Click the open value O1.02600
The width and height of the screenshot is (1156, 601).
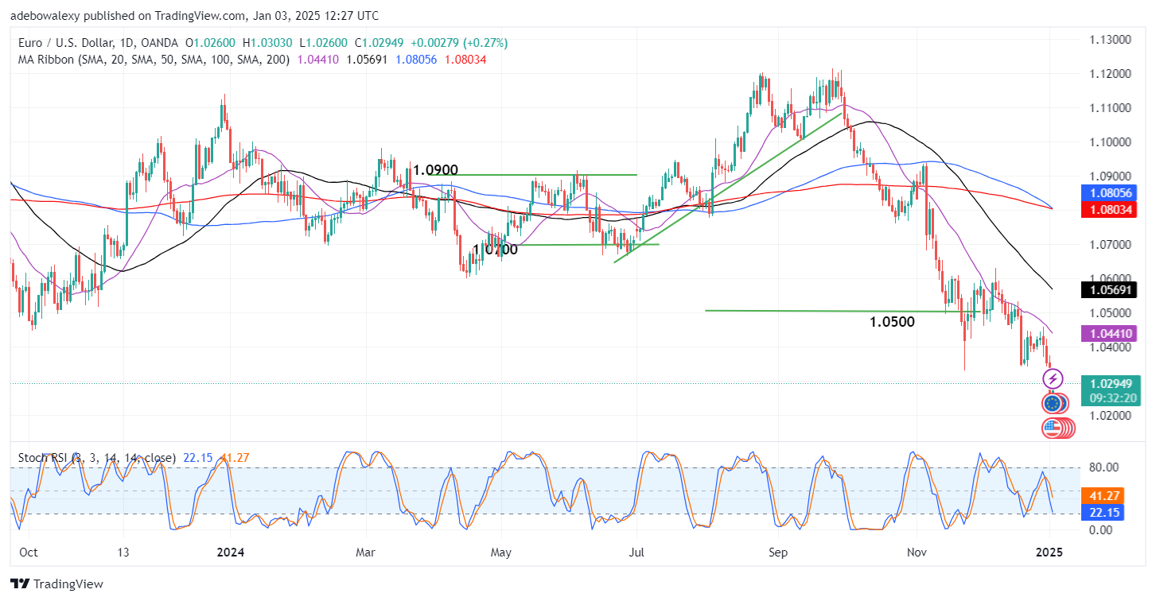[212, 43]
